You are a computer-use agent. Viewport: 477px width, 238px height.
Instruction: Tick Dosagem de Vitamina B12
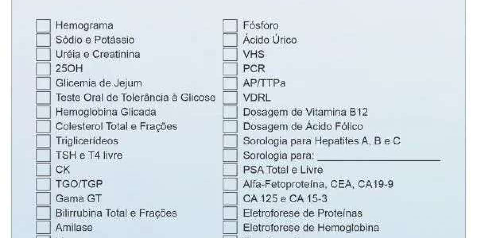230,112
